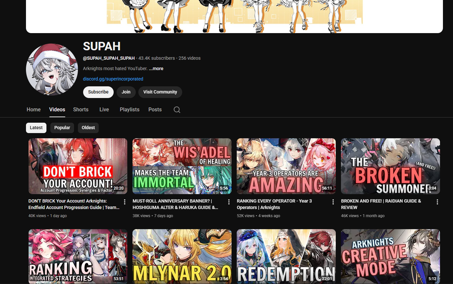Click '52K views • 4 weeks ago' text
The image size is (453, 284).
(258, 216)
